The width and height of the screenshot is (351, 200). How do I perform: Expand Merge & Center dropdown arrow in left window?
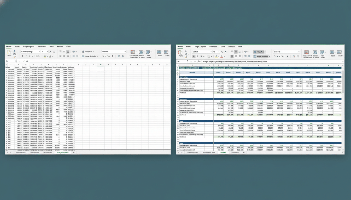[97, 56]
